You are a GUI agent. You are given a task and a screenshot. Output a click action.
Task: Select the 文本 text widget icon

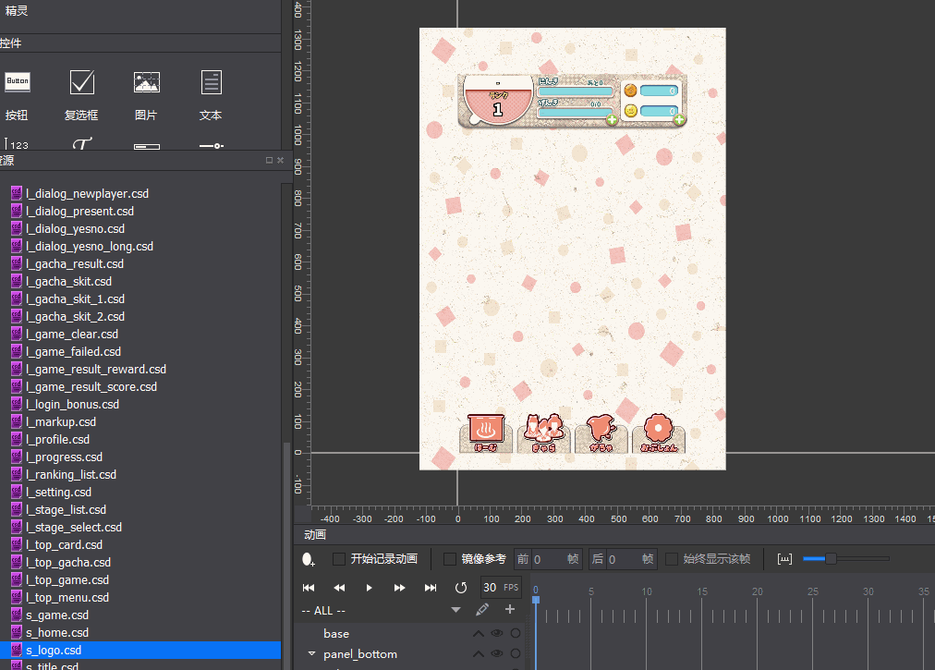211,82
